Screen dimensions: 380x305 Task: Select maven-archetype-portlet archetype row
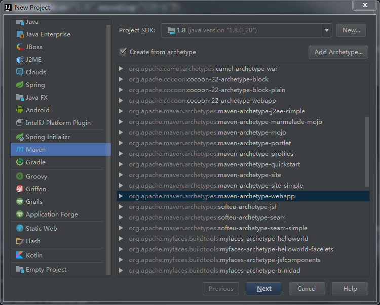click(x=243, y=143)
